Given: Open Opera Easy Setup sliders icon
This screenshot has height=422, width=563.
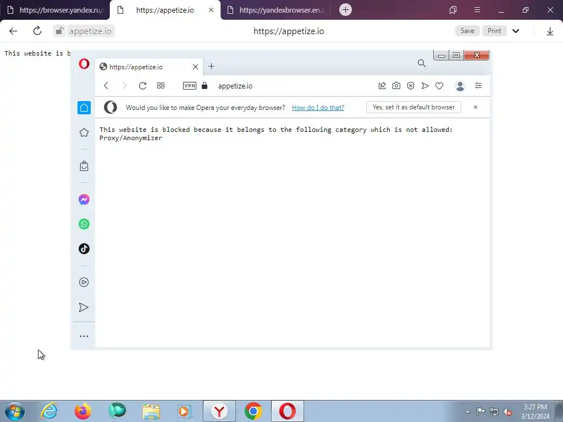Looking at the screenshot, I should 478,85.
